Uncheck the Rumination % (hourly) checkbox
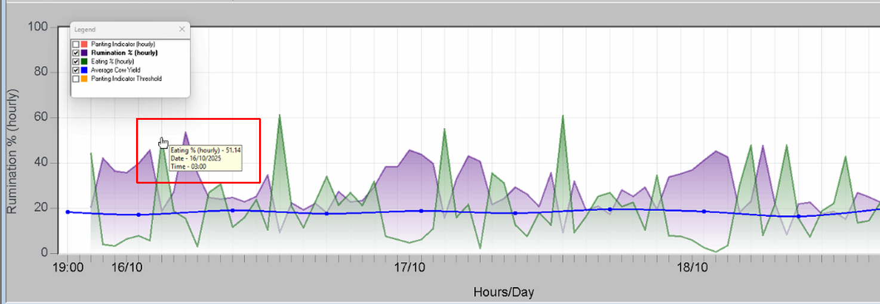The image size is (880, 304). pyautogui.click(x=76, y=53)
